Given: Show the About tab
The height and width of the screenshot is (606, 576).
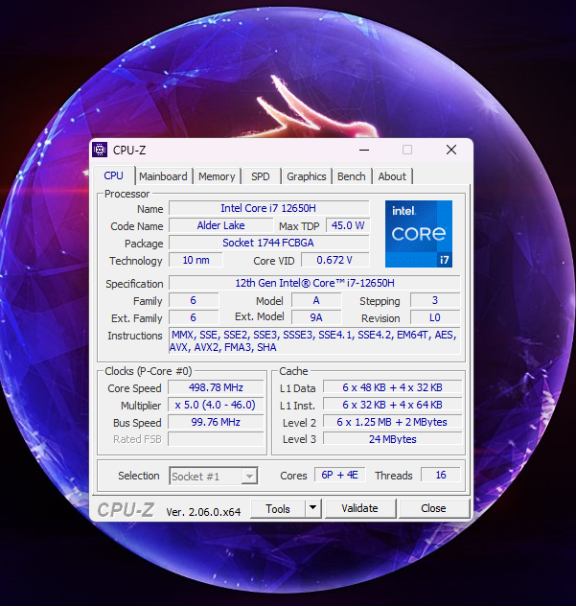Looking at the screenshot, I should 392,176.
